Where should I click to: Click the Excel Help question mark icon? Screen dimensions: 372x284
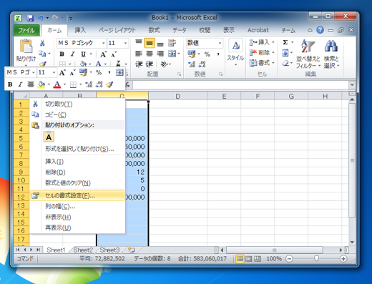click(x=320, y=30)
